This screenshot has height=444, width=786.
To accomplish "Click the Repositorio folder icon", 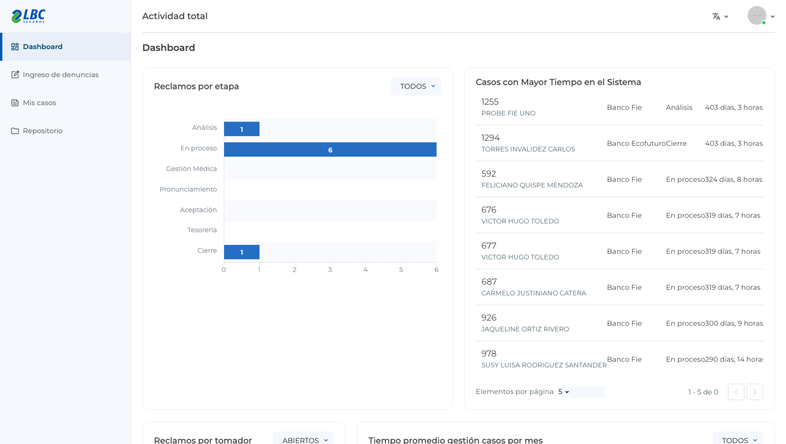I will pos(15,131).
